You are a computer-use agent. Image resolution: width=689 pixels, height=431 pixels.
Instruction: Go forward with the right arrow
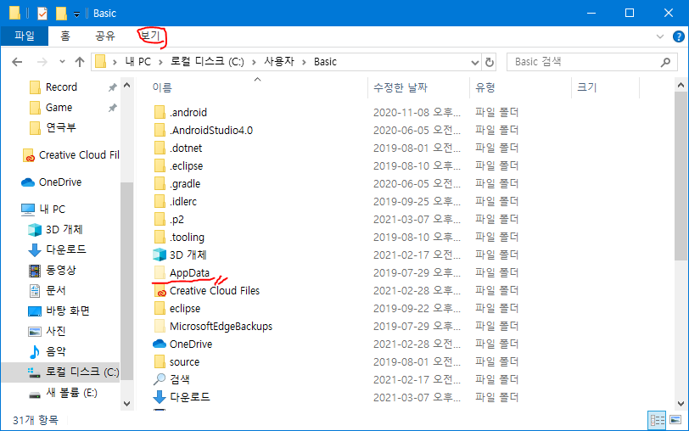pos(42,62)
